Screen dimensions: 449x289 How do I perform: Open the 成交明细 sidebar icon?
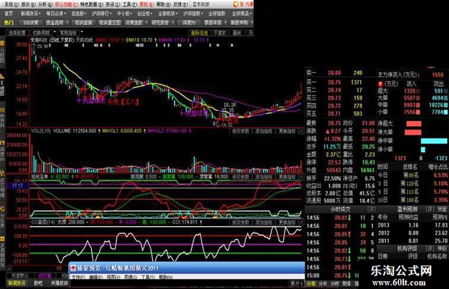tap(2, 183)
